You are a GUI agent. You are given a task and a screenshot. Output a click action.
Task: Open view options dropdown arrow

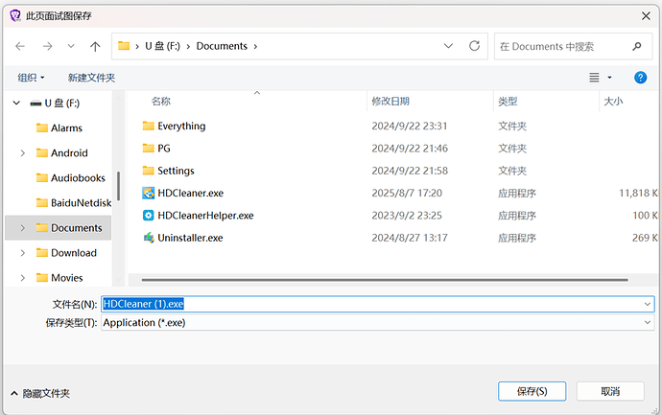[609, 78]
